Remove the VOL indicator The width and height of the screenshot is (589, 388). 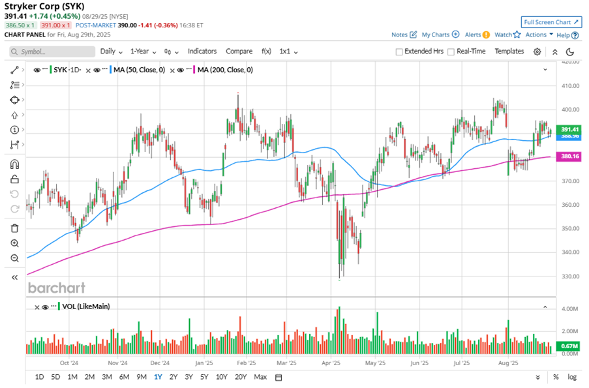point(37,307)
